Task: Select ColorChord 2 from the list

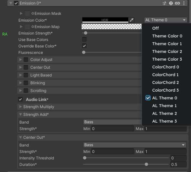Action: coord(165,83)
